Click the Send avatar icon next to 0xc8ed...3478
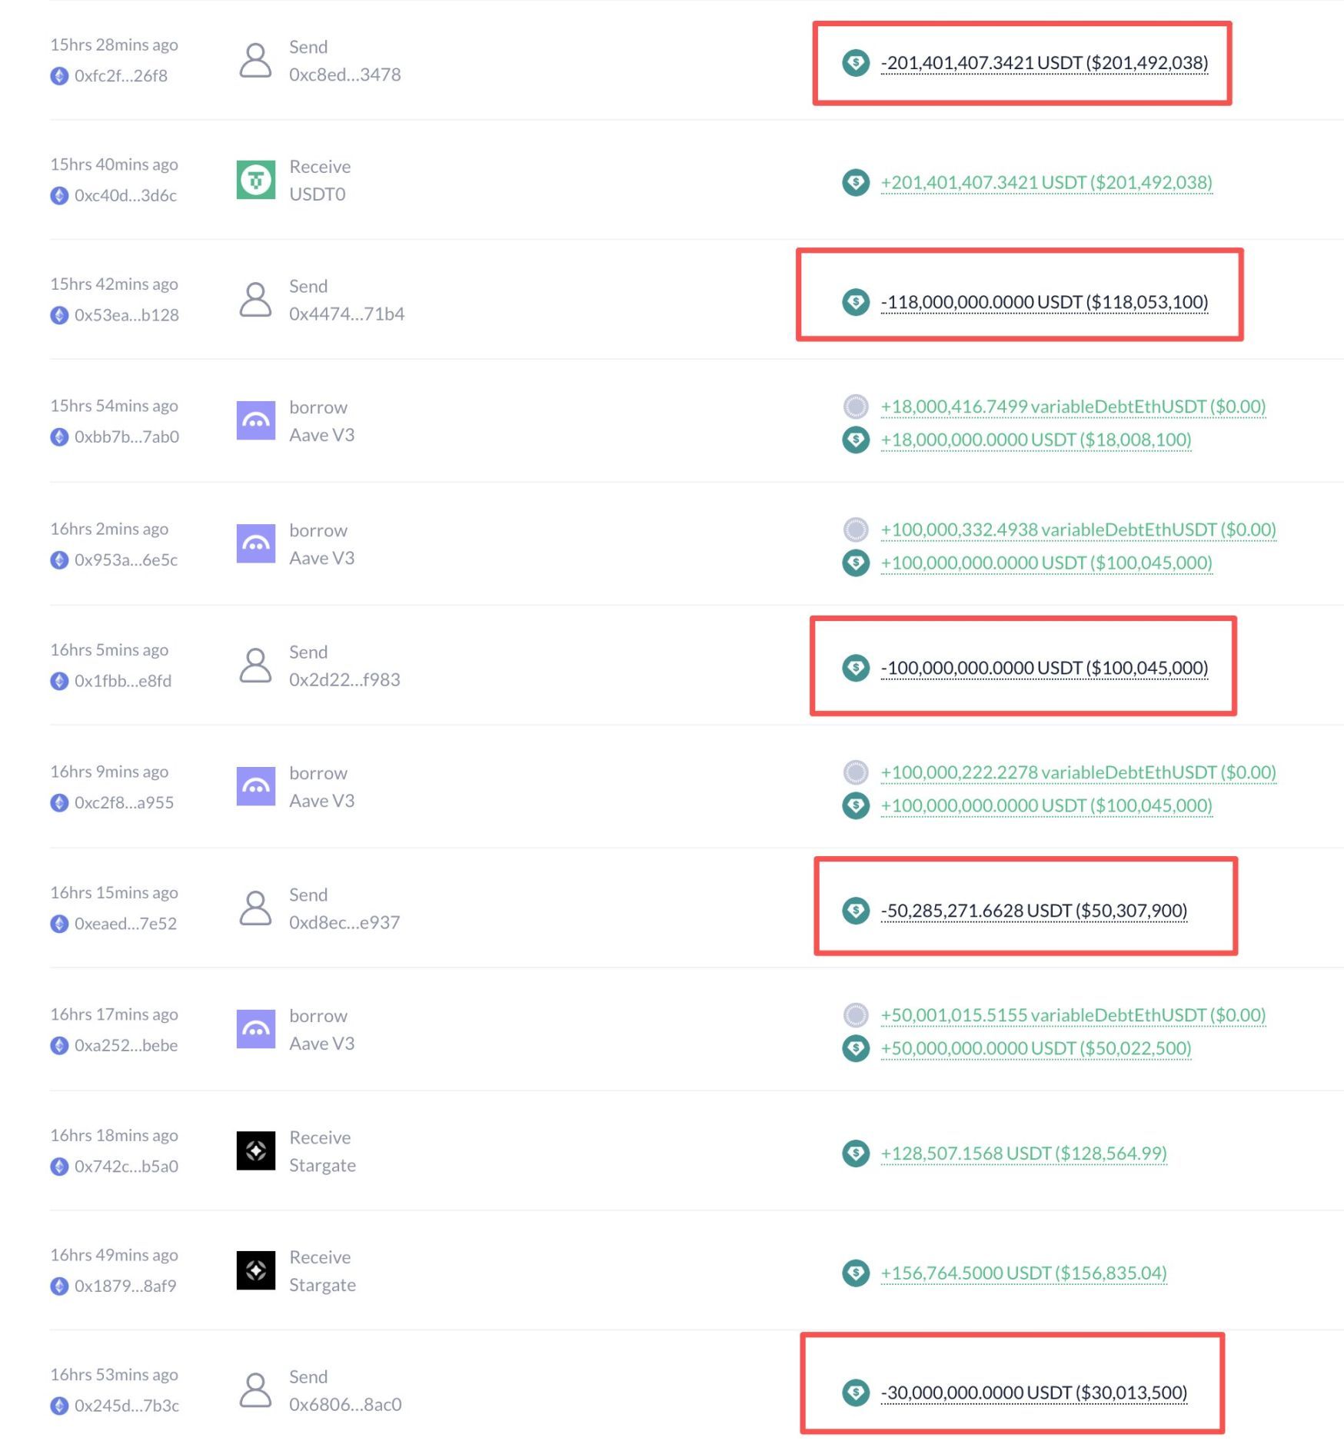Image resolution: width=1344 pixels, height=1444 pixels. point(257,60)
